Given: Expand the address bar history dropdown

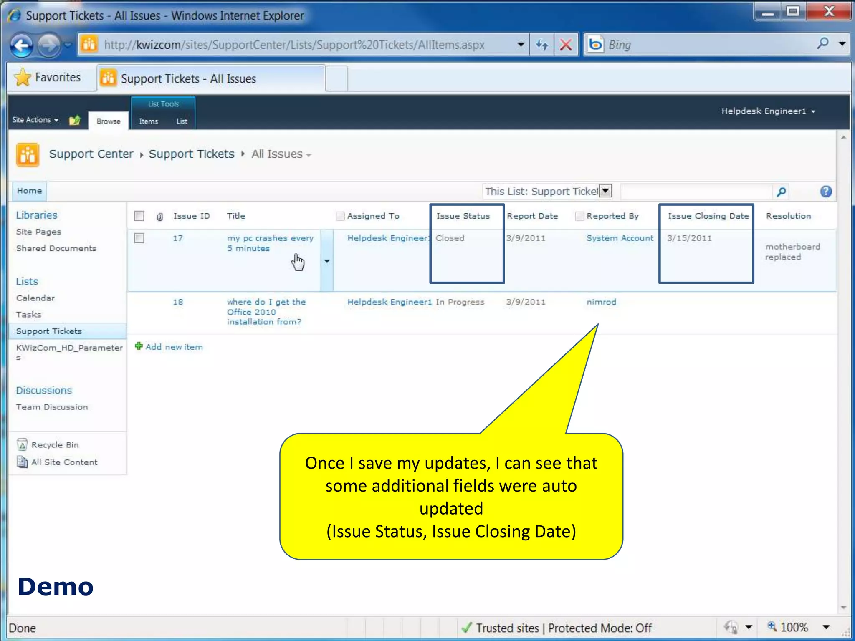Looking at the screenshot, I should (x=521, y=45).
